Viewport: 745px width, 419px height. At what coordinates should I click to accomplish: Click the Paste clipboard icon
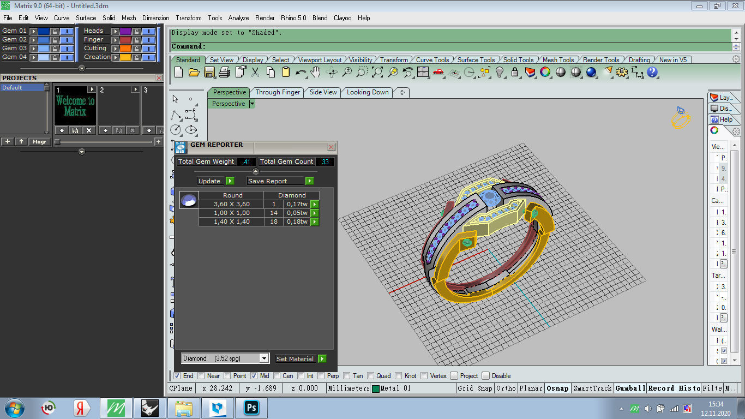pyautogui.click(x=286, y=72)
